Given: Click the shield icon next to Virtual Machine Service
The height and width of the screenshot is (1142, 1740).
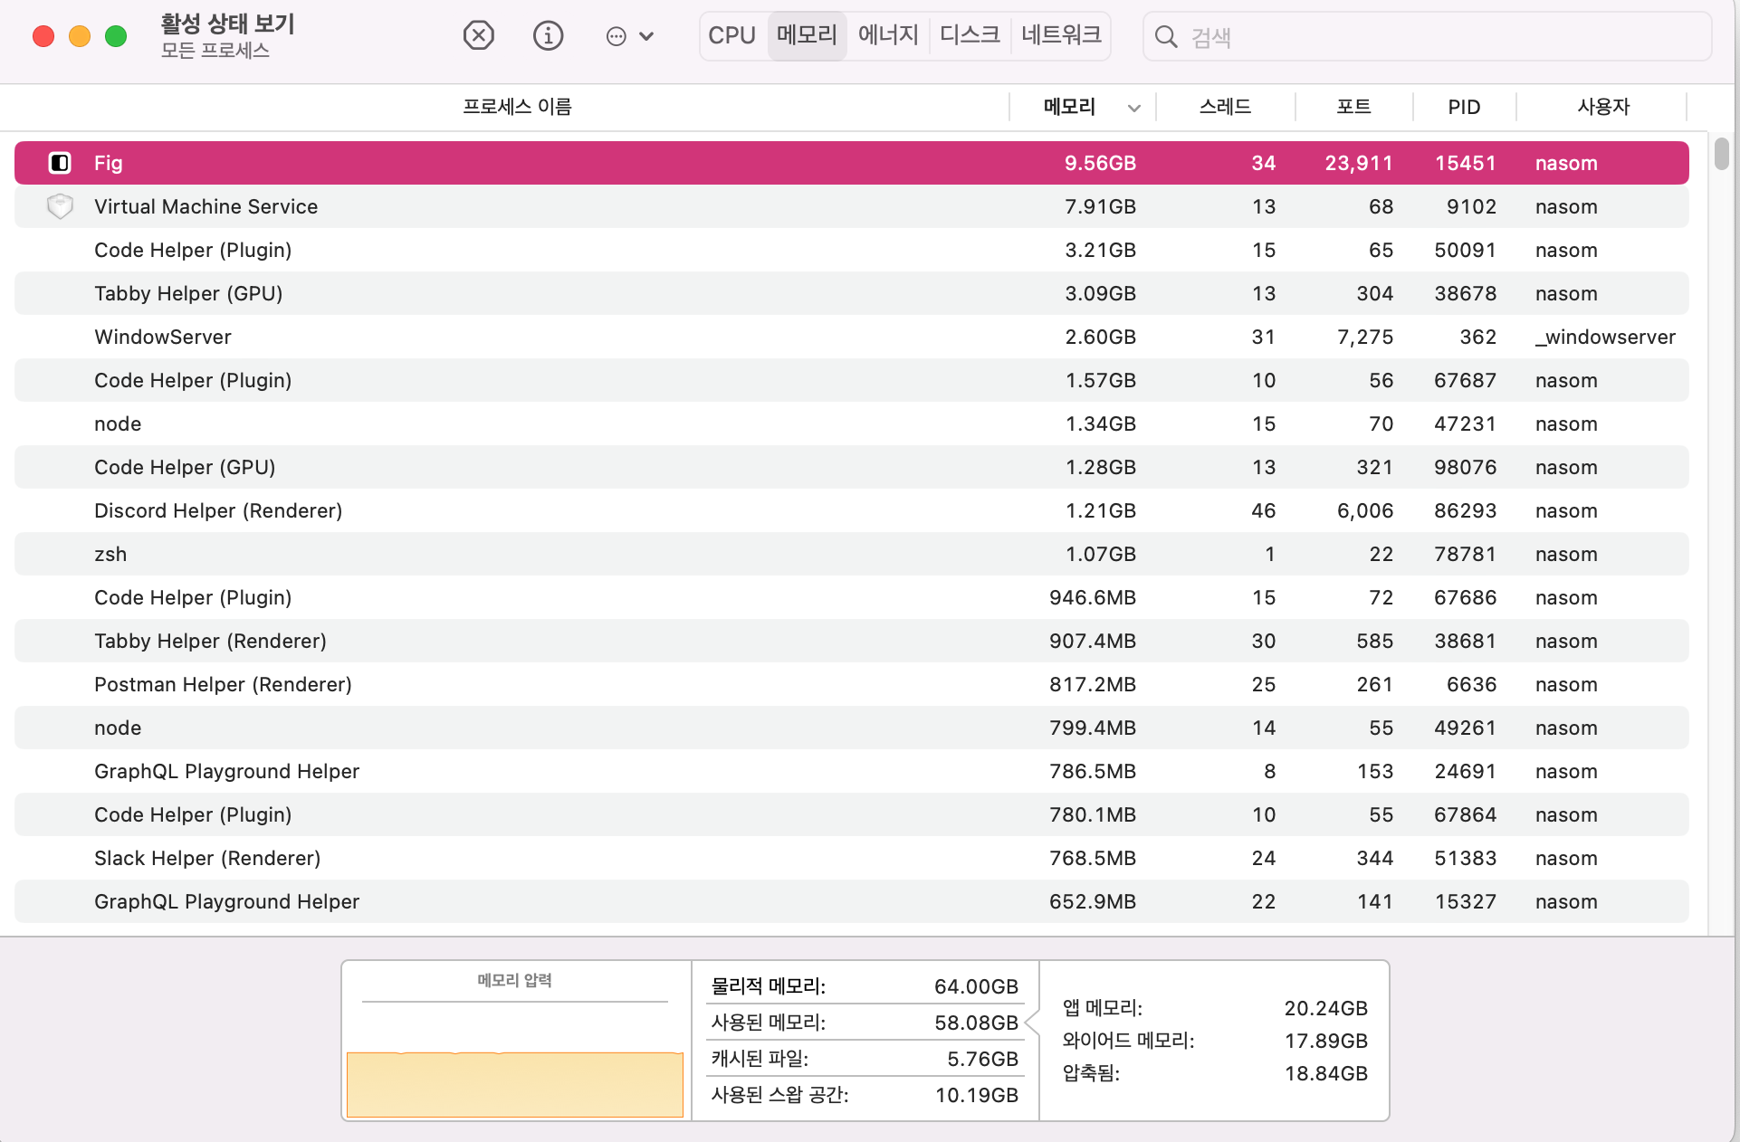Looking at the screenshot, I should pyautogui.click(x=60, y=206).
